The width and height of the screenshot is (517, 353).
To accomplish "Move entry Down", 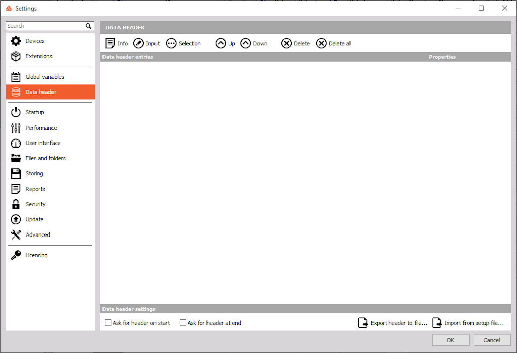I will [254, 43].
